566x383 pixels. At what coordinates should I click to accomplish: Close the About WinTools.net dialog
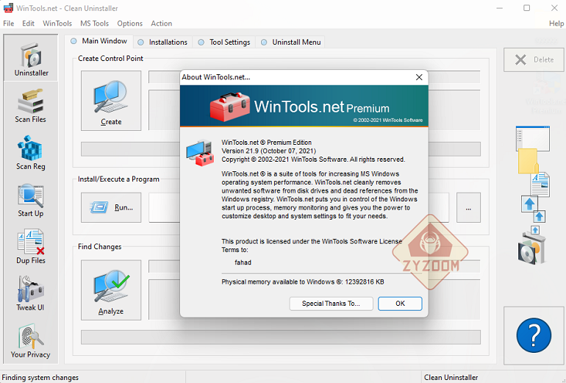pos(419,77)
